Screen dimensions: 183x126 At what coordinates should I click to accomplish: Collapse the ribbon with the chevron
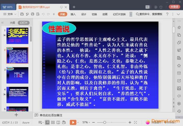pyautogui.click(x=178, y=14)
